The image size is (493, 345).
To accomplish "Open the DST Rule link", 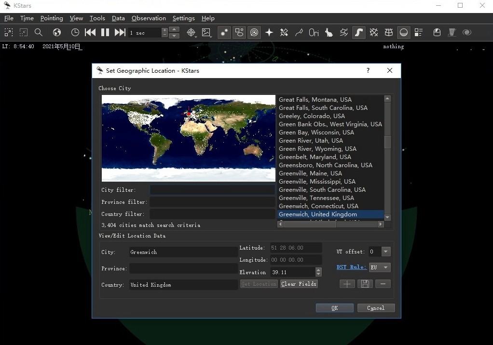I will click(x=352, y=267).
